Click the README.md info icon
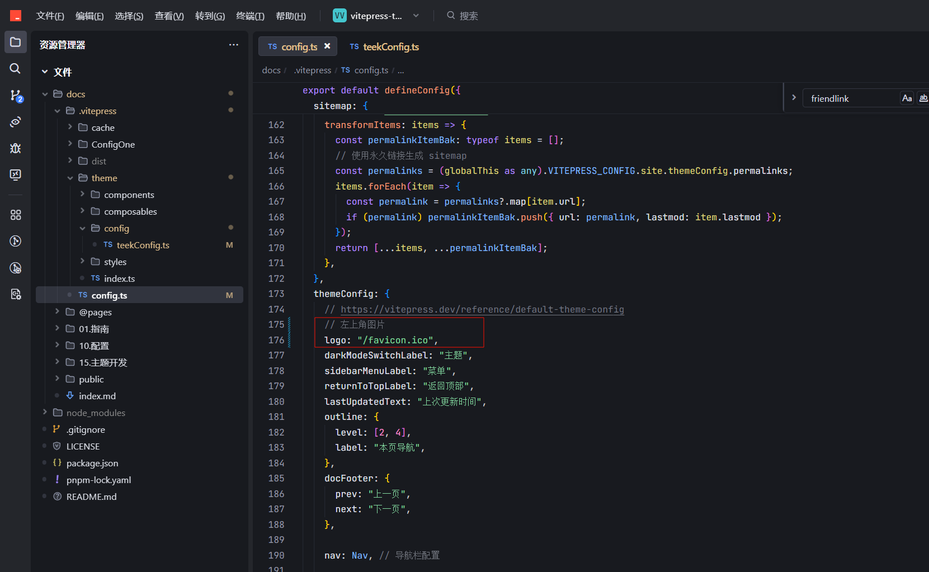This screenshot has height=572, width=929. click(x=56, y=497)
